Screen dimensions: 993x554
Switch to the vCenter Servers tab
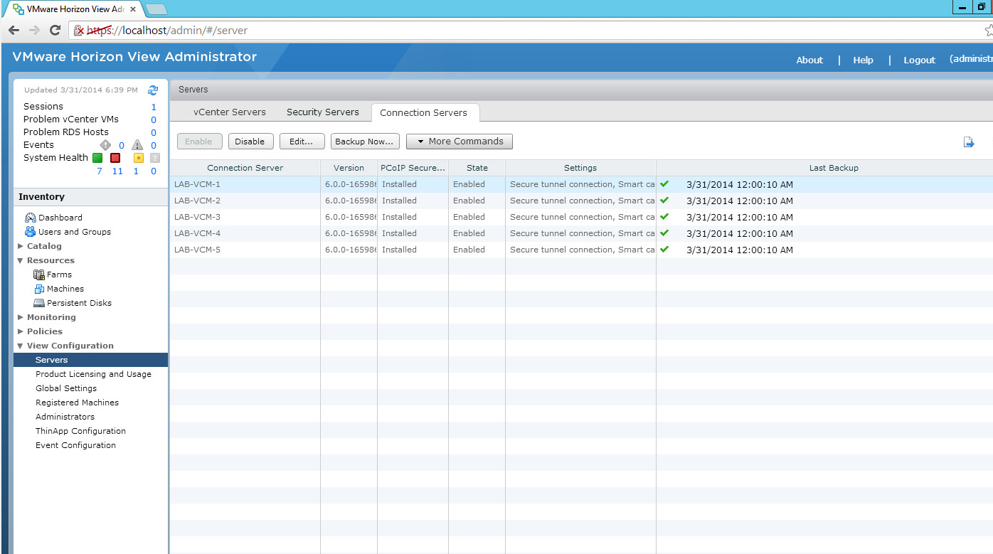[x=229, y=112]
